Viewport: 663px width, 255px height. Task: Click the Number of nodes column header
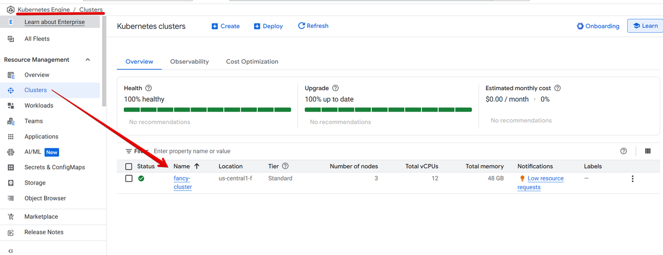tap(354, 166)
